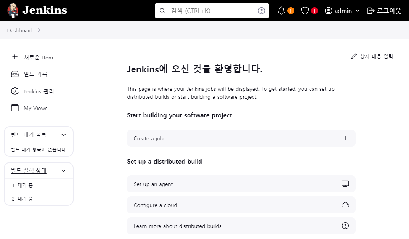This screenshot has height=239, width=409.
Task: Open security warnings shield icon
Action: tap(305, 11)
